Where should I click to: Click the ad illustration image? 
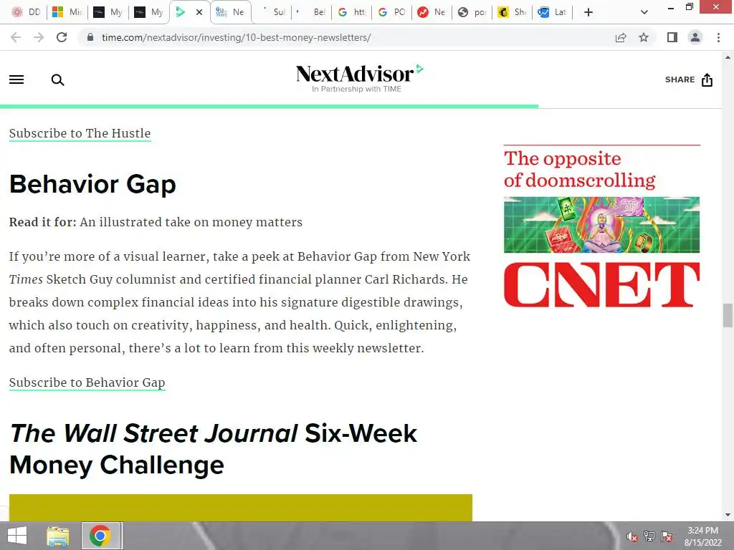click(x=601, y=225)
